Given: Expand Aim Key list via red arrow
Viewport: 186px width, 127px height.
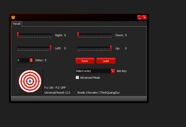Looking at the screenshot, I should [x=113, y=71].
